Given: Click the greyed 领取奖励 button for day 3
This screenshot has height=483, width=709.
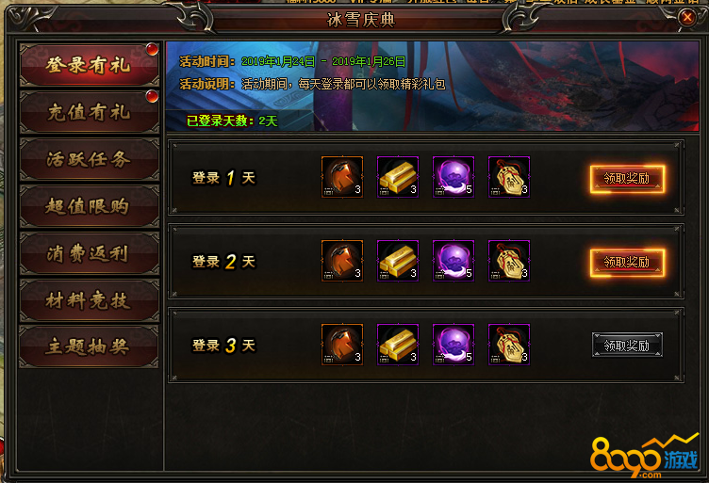Looking at the screenshot, I should coord(627,346).
